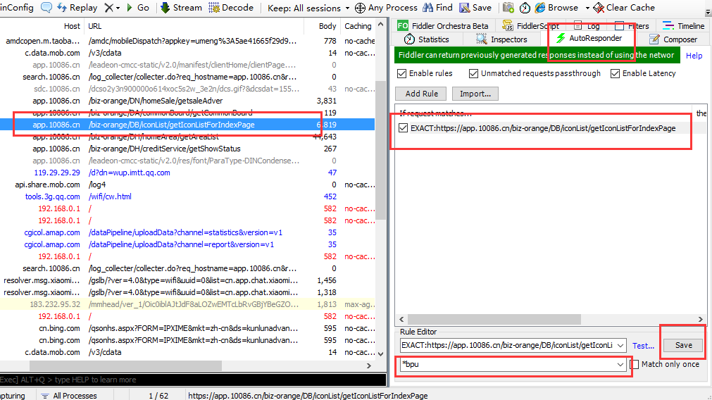The image size is (712, 400).
Task: Open the Fiddler Orchestra Beta tab
Action: click(x=443, y=26)
